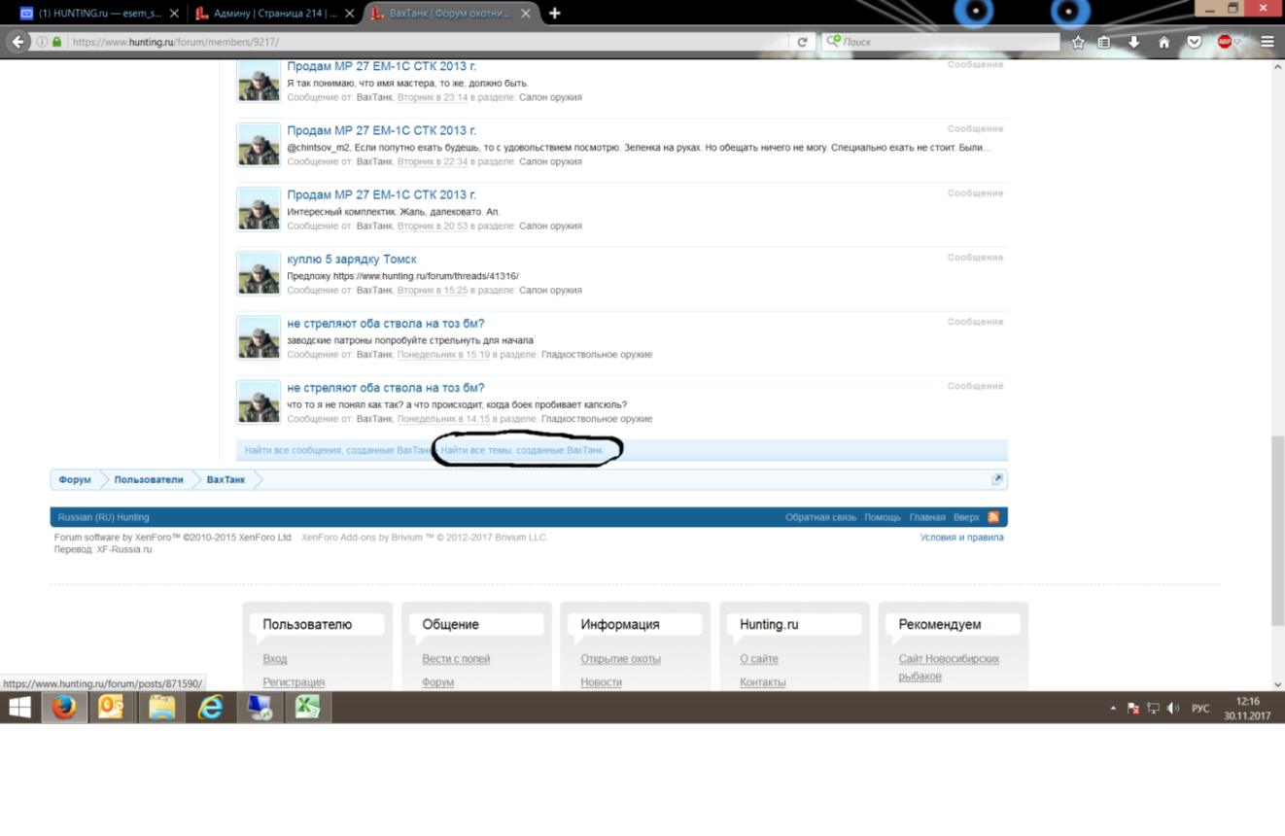Reload the page with refresh icon

coord(802,42)
